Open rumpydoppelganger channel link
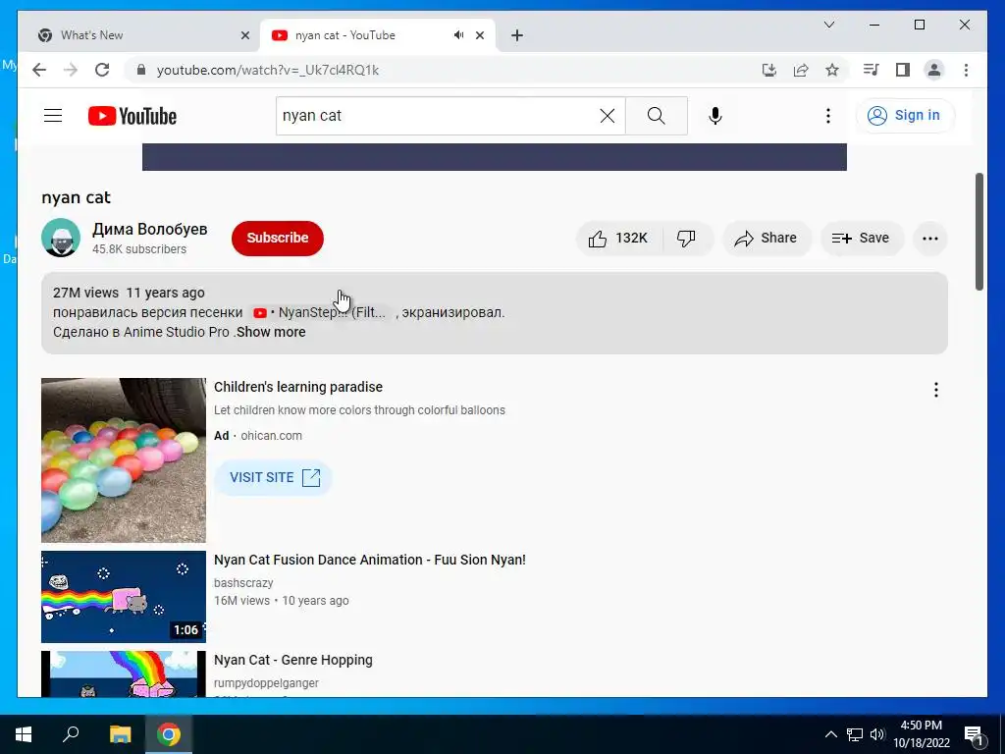Screen dimensions: 1005x754 pos(266,683)
